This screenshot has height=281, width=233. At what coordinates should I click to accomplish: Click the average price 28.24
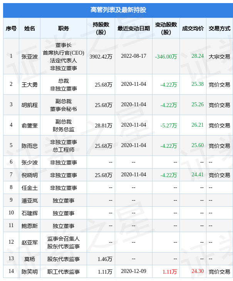[x=198, y=56]
